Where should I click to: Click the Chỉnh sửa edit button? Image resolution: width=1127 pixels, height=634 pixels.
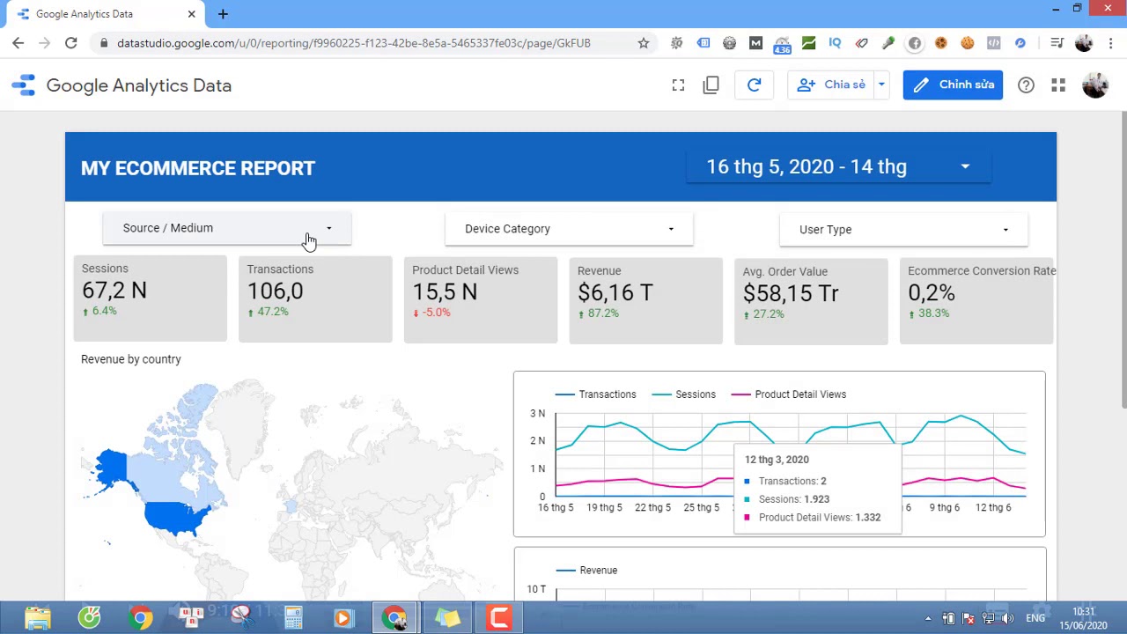click(x=953, y=85)
